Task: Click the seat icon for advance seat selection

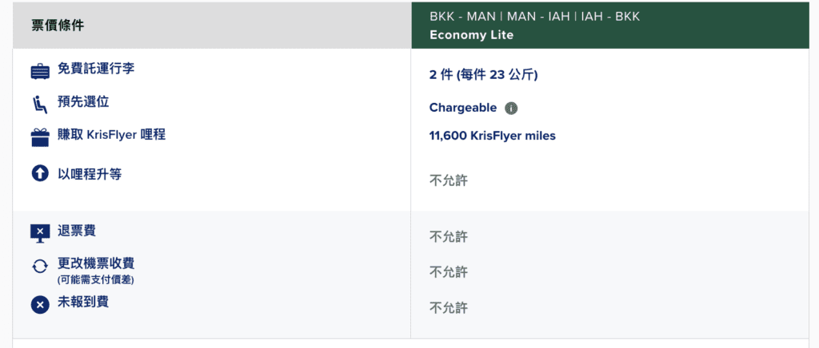Action: [x=40, y=105]
